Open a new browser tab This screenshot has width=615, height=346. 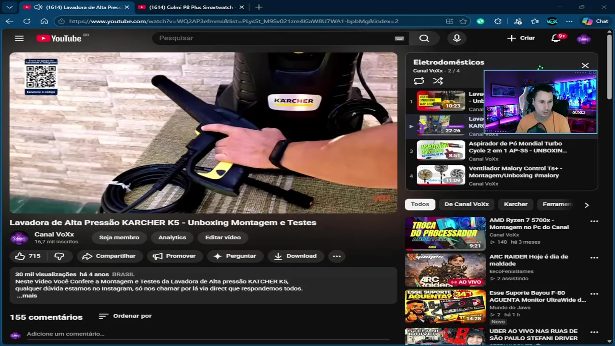[x=259, y=7]
